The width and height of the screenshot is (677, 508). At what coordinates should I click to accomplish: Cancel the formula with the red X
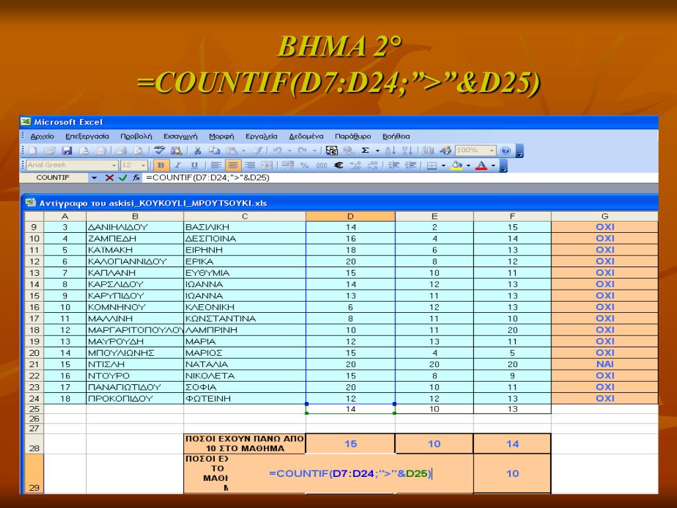coord(109,177)
